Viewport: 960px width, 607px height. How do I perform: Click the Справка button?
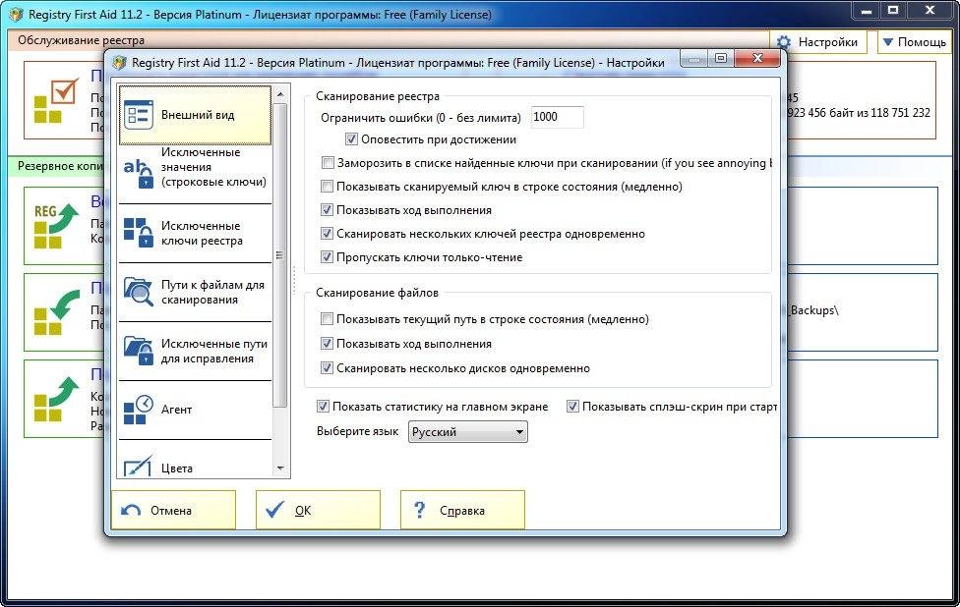462,509
